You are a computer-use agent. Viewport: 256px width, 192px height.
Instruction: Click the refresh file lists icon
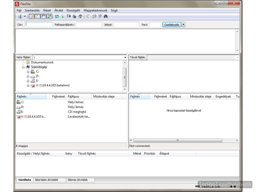(57, 16)
